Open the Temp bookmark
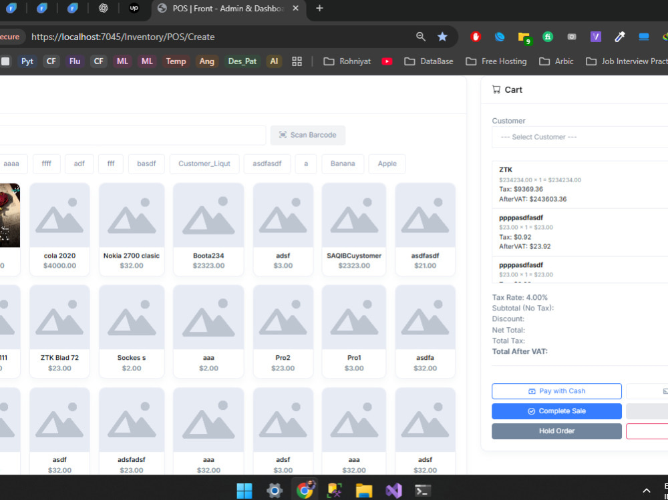This screenshot has height=500, width=668. point(176,61)
